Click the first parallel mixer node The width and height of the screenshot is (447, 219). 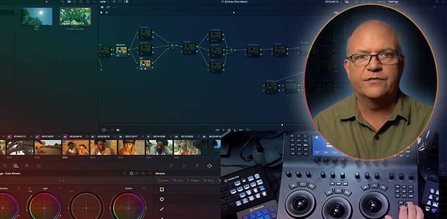point(172,45)
